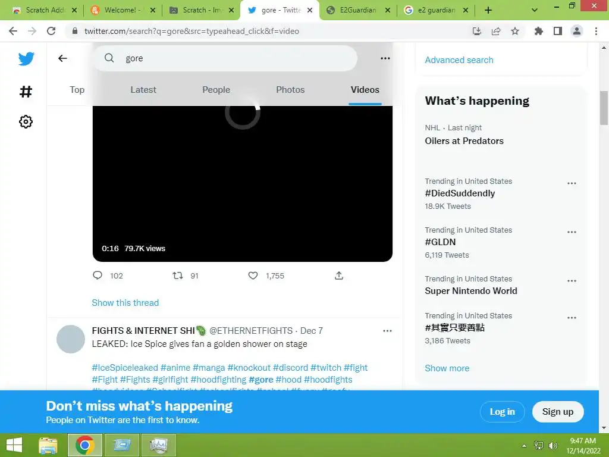Click browser back navigation arrow
The height and width of the screenshot is (457, 609).
click(13, 31)
